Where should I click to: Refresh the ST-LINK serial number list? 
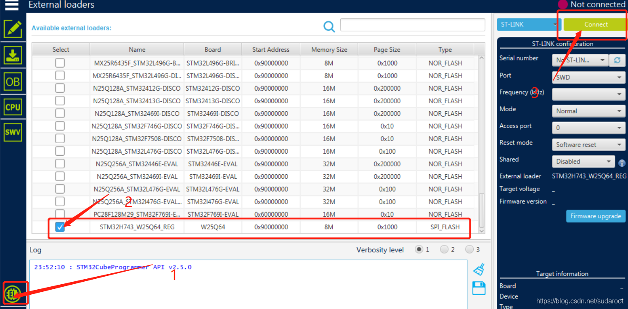(617, 60)
